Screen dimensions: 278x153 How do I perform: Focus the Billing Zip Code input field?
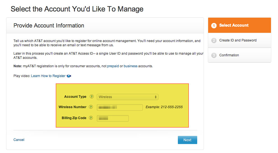click(113, 118)
